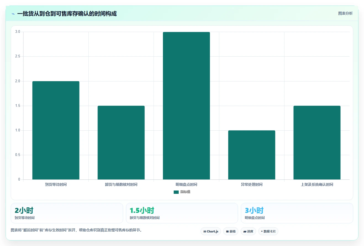Screen dimensions: 364x246
Task: Click the x-axis label 异常处理时间
Action: click(252, 184)
